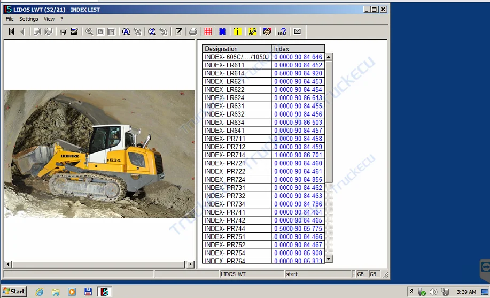Screen dimensions: 490x298
Task: Go to the first page toolbar icon
Action: (x=12, y=32)
